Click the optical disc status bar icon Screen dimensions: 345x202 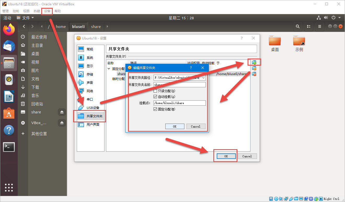tap(276, 199)
